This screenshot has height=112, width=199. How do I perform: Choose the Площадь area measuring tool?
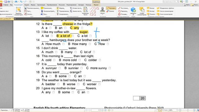tap(123, 14)
